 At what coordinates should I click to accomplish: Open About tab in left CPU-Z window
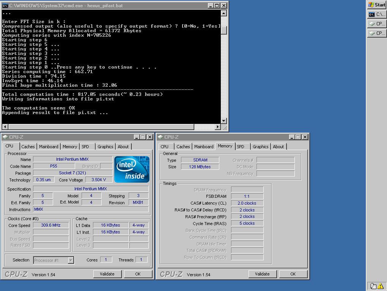[123, 147]
